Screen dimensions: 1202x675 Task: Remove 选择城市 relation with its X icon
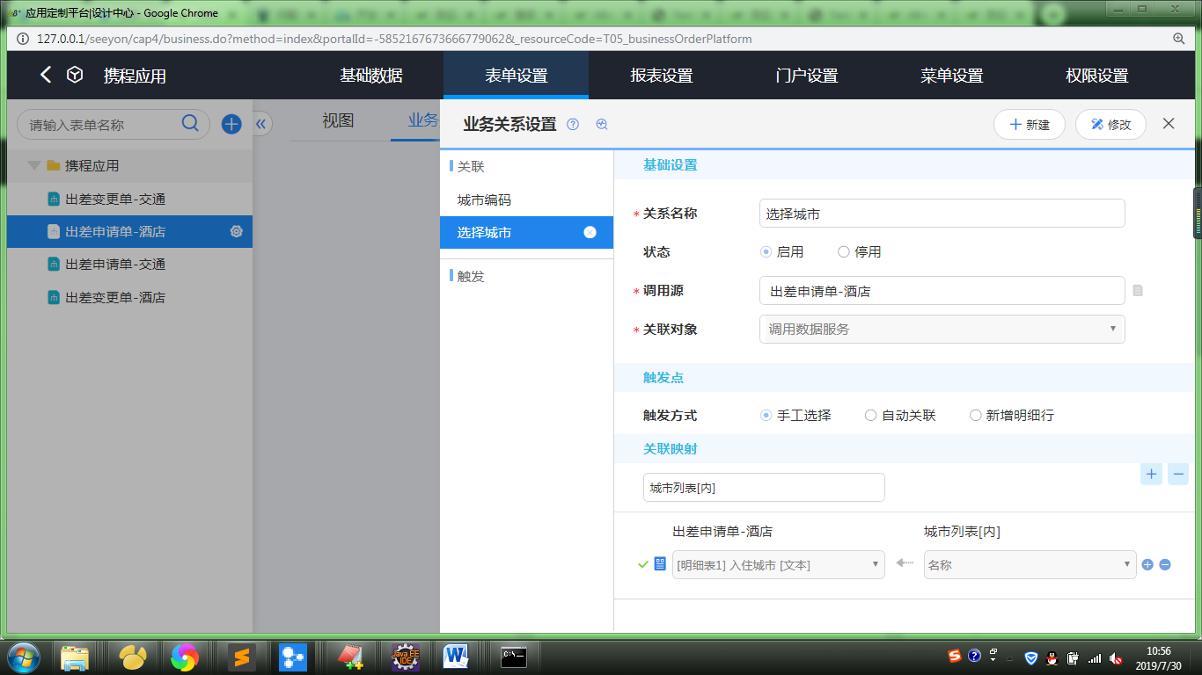590,232
